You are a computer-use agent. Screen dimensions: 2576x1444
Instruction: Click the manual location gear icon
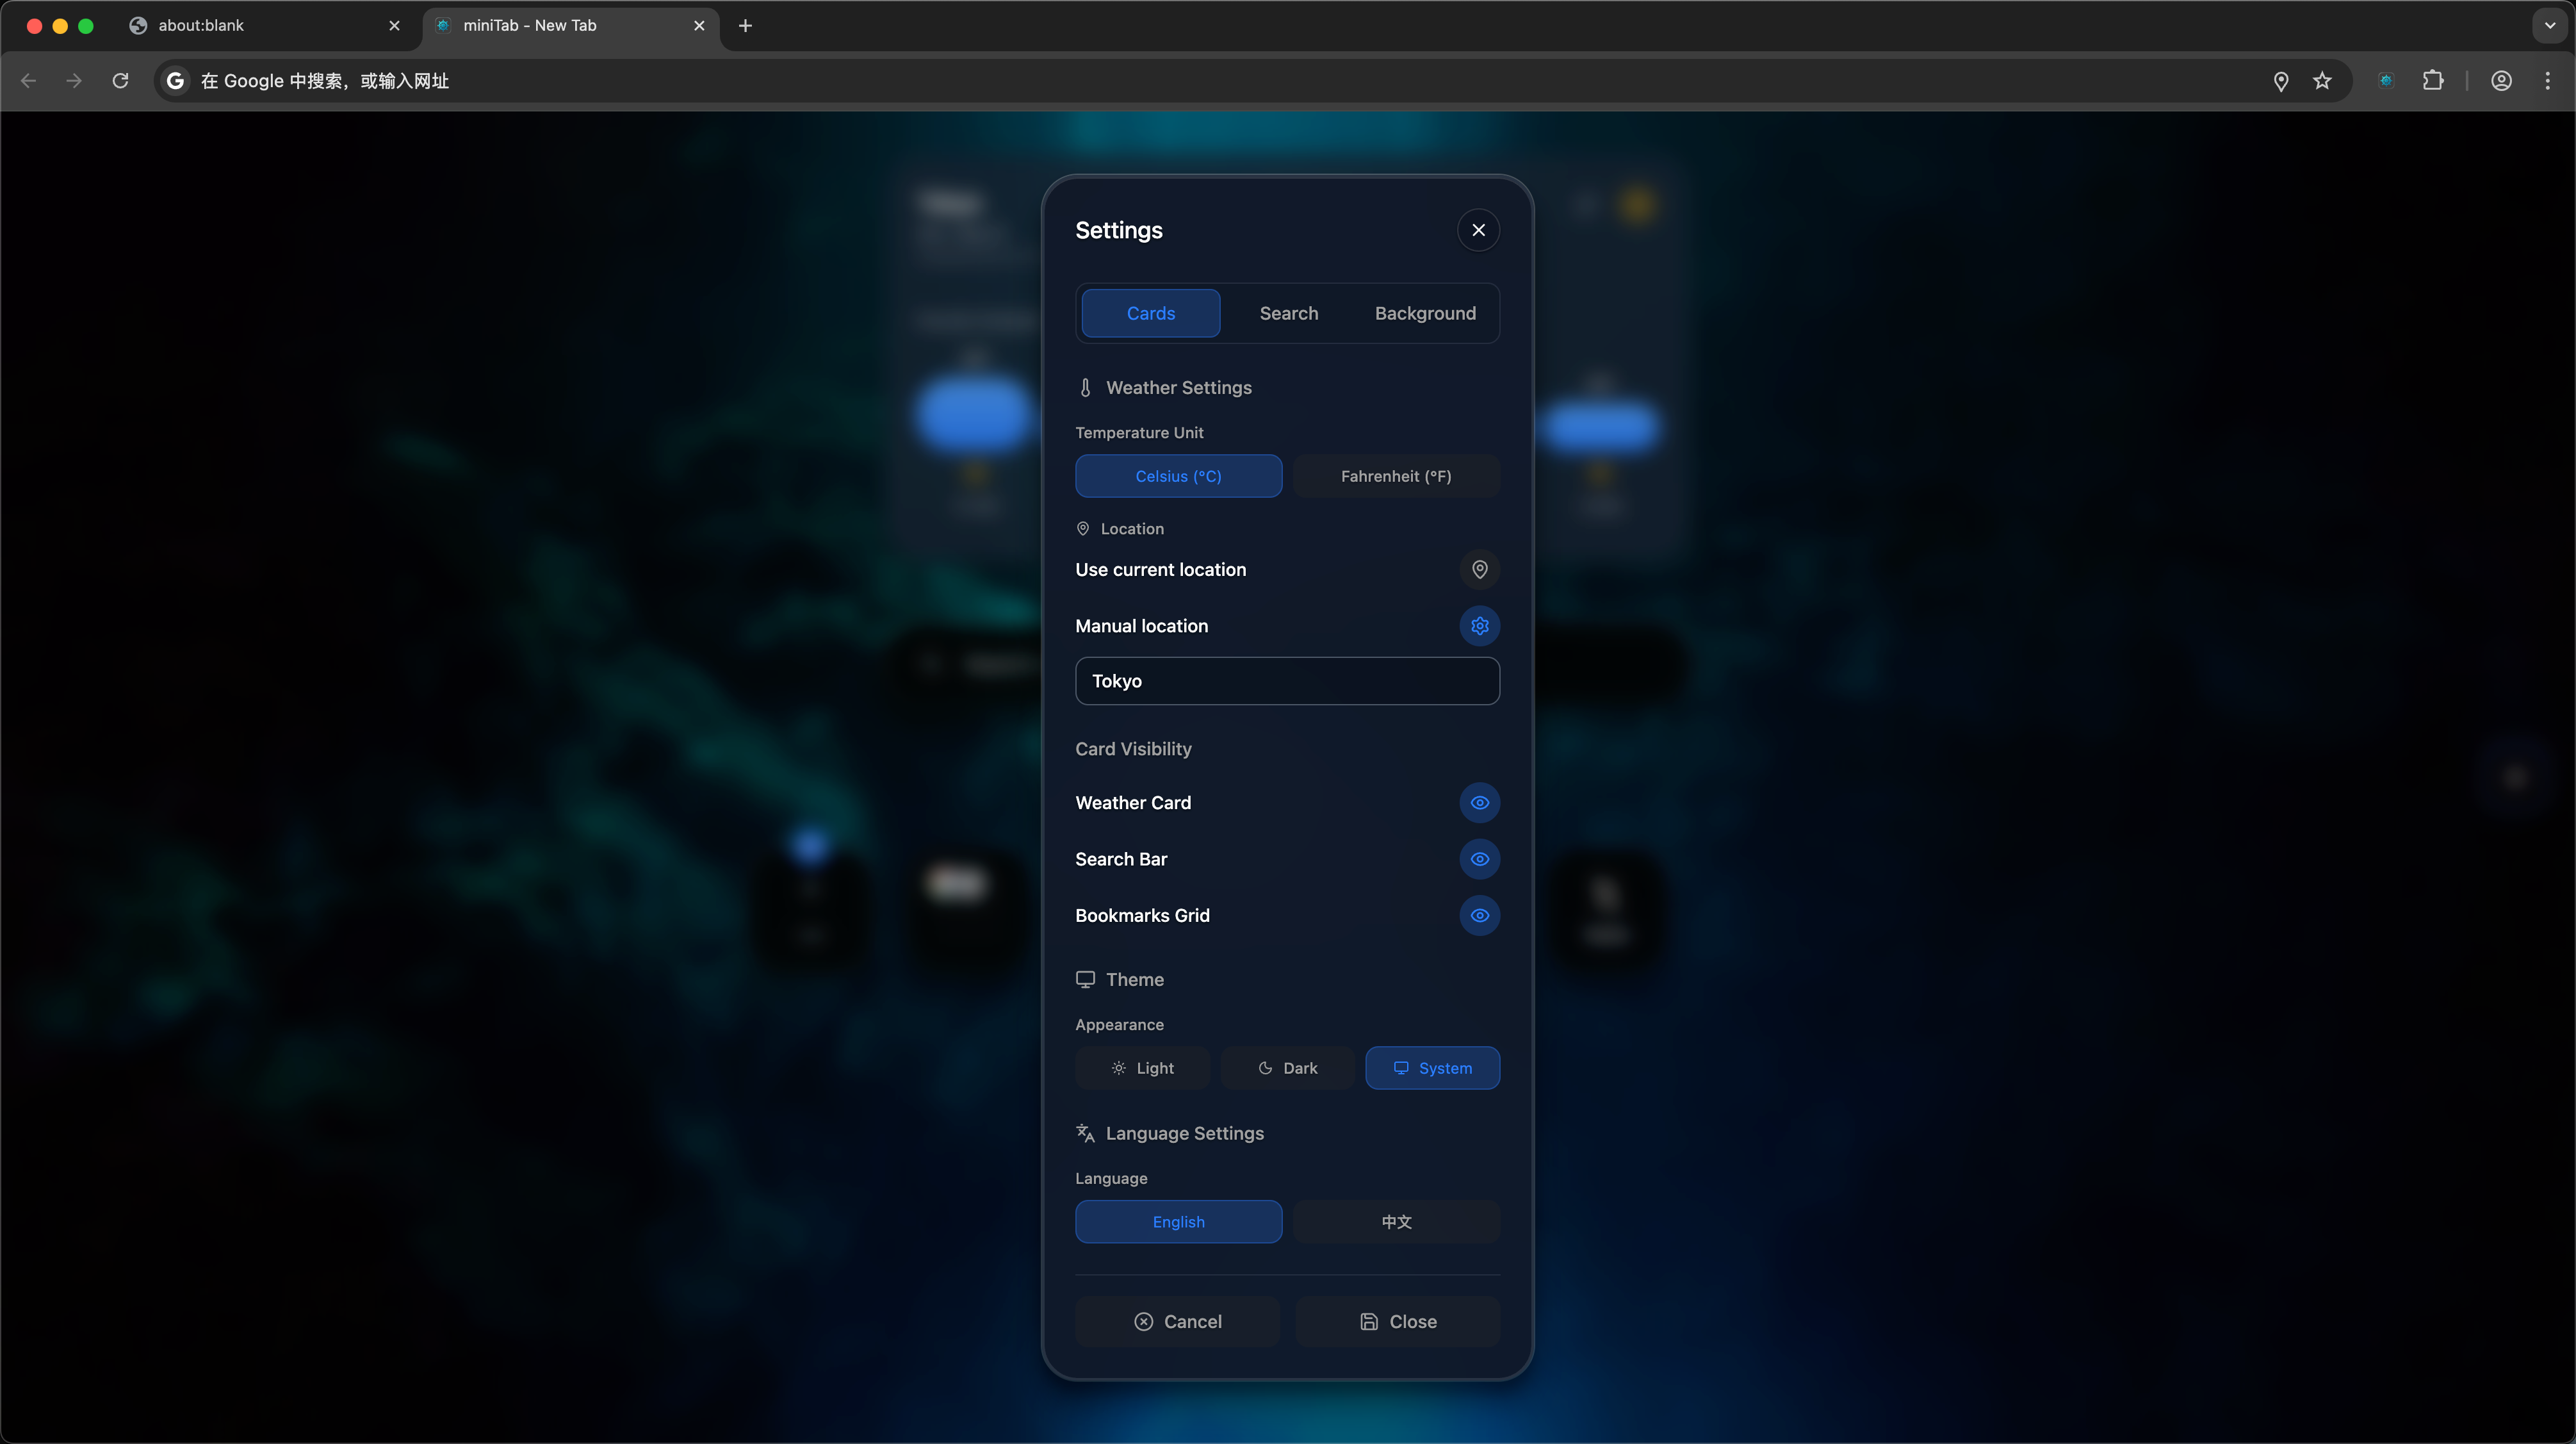[1479, 625]
